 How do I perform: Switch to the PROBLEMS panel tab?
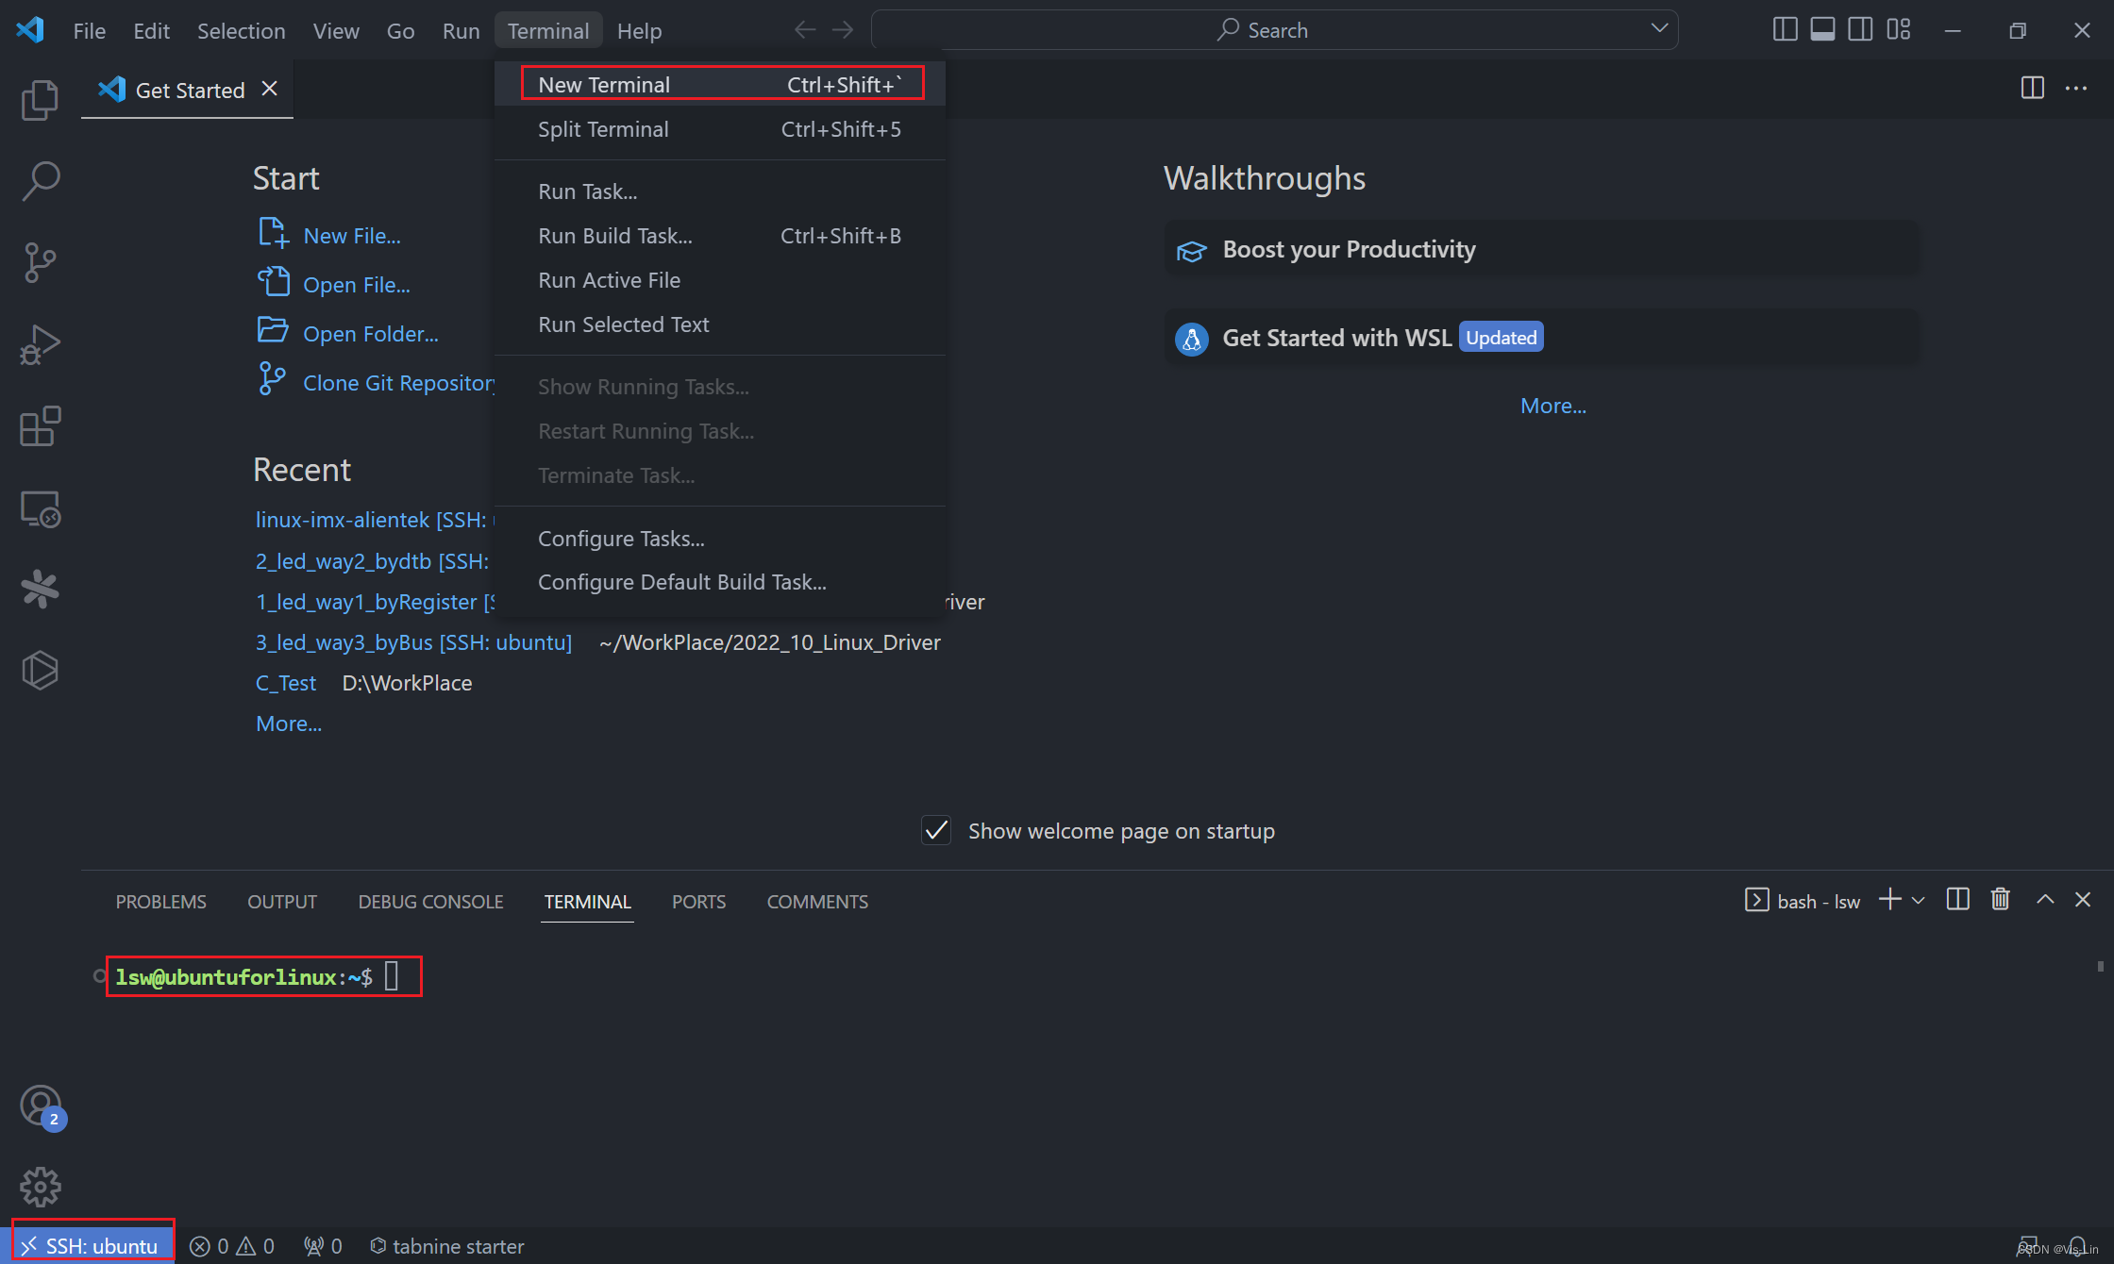160,902
